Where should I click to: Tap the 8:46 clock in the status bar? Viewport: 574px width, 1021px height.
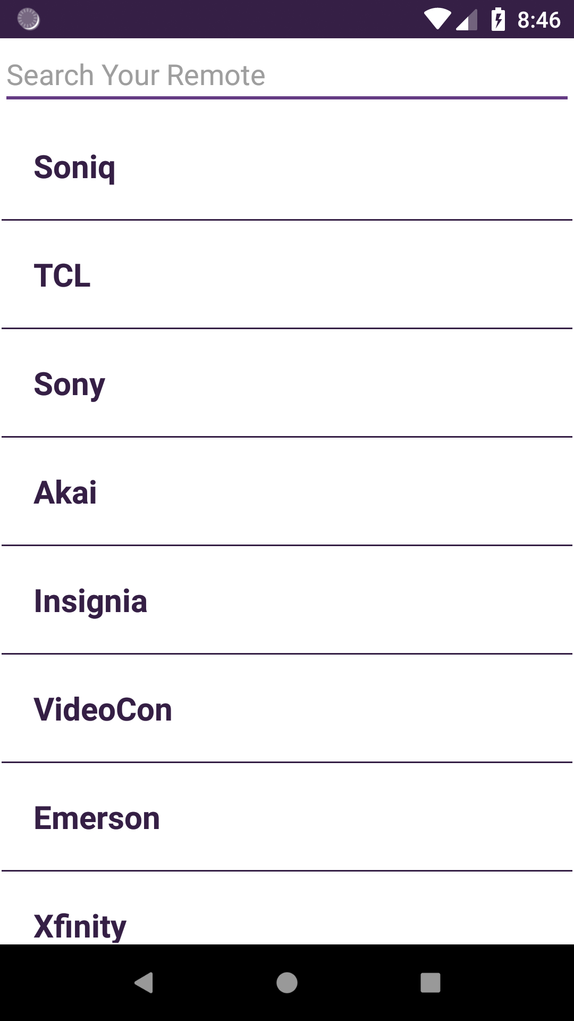[539, 20]
